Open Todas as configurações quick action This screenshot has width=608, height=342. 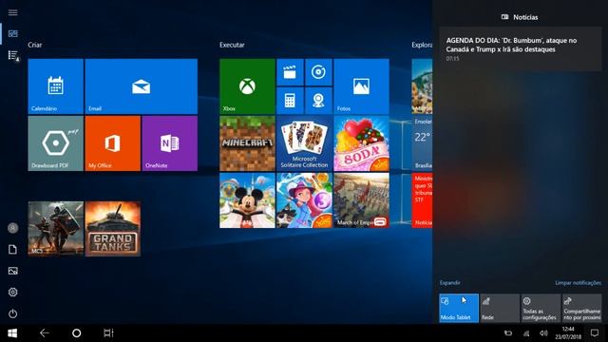(x=541, y=308)
